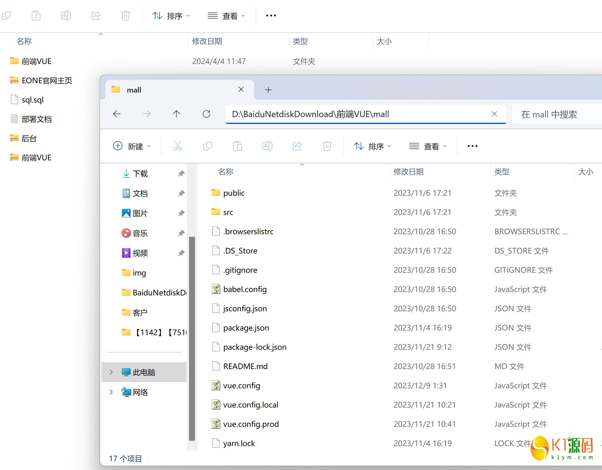Viewport: 602px width, 470px height.
Task: Go up one folder level
Action: (x=176, y=114)
